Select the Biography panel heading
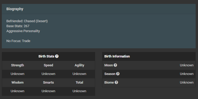 tap(15, 9)
